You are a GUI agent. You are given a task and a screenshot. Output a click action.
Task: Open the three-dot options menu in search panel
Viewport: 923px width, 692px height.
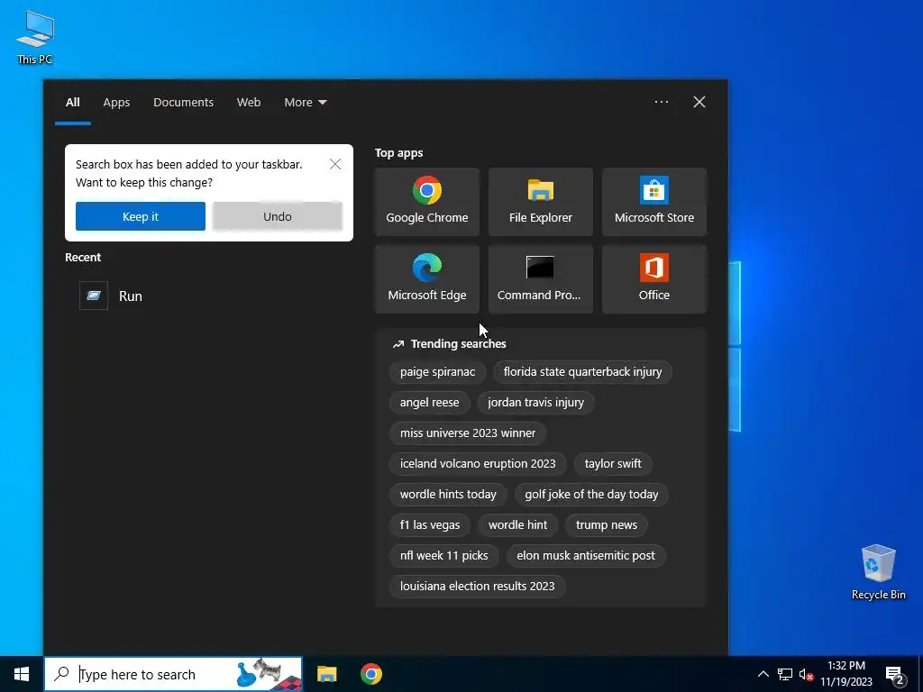(x=661, y=102)
